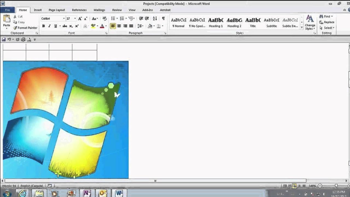
Task: Switch to the References tab
Action: [x=79, y=10]
